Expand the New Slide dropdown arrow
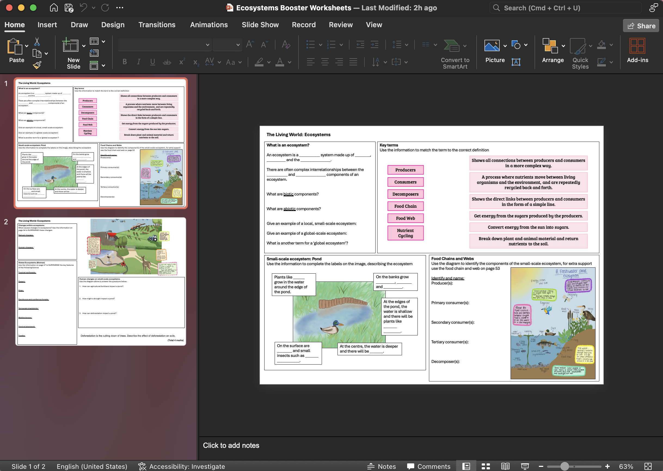 tap(84, 46)
